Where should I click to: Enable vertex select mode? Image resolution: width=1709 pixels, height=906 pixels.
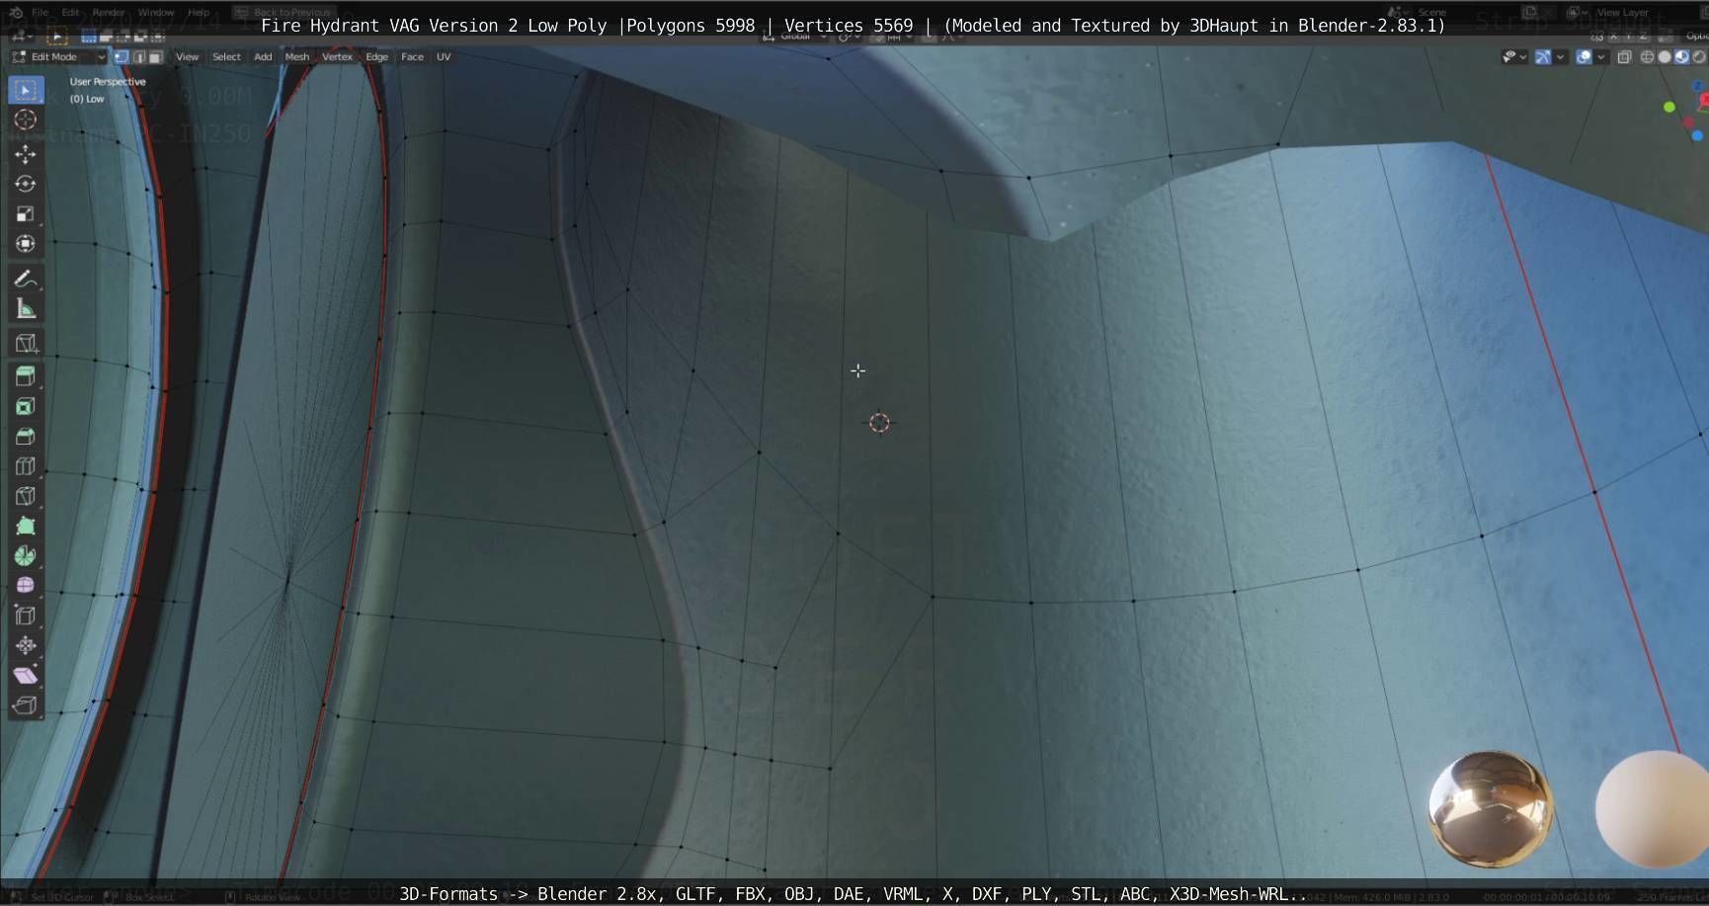click(x=122, y=57)
